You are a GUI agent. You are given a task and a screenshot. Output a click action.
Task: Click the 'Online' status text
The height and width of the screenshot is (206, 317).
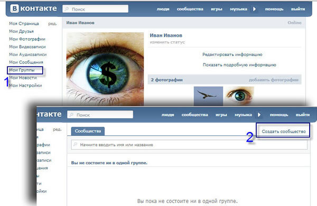tap(295, 23)
